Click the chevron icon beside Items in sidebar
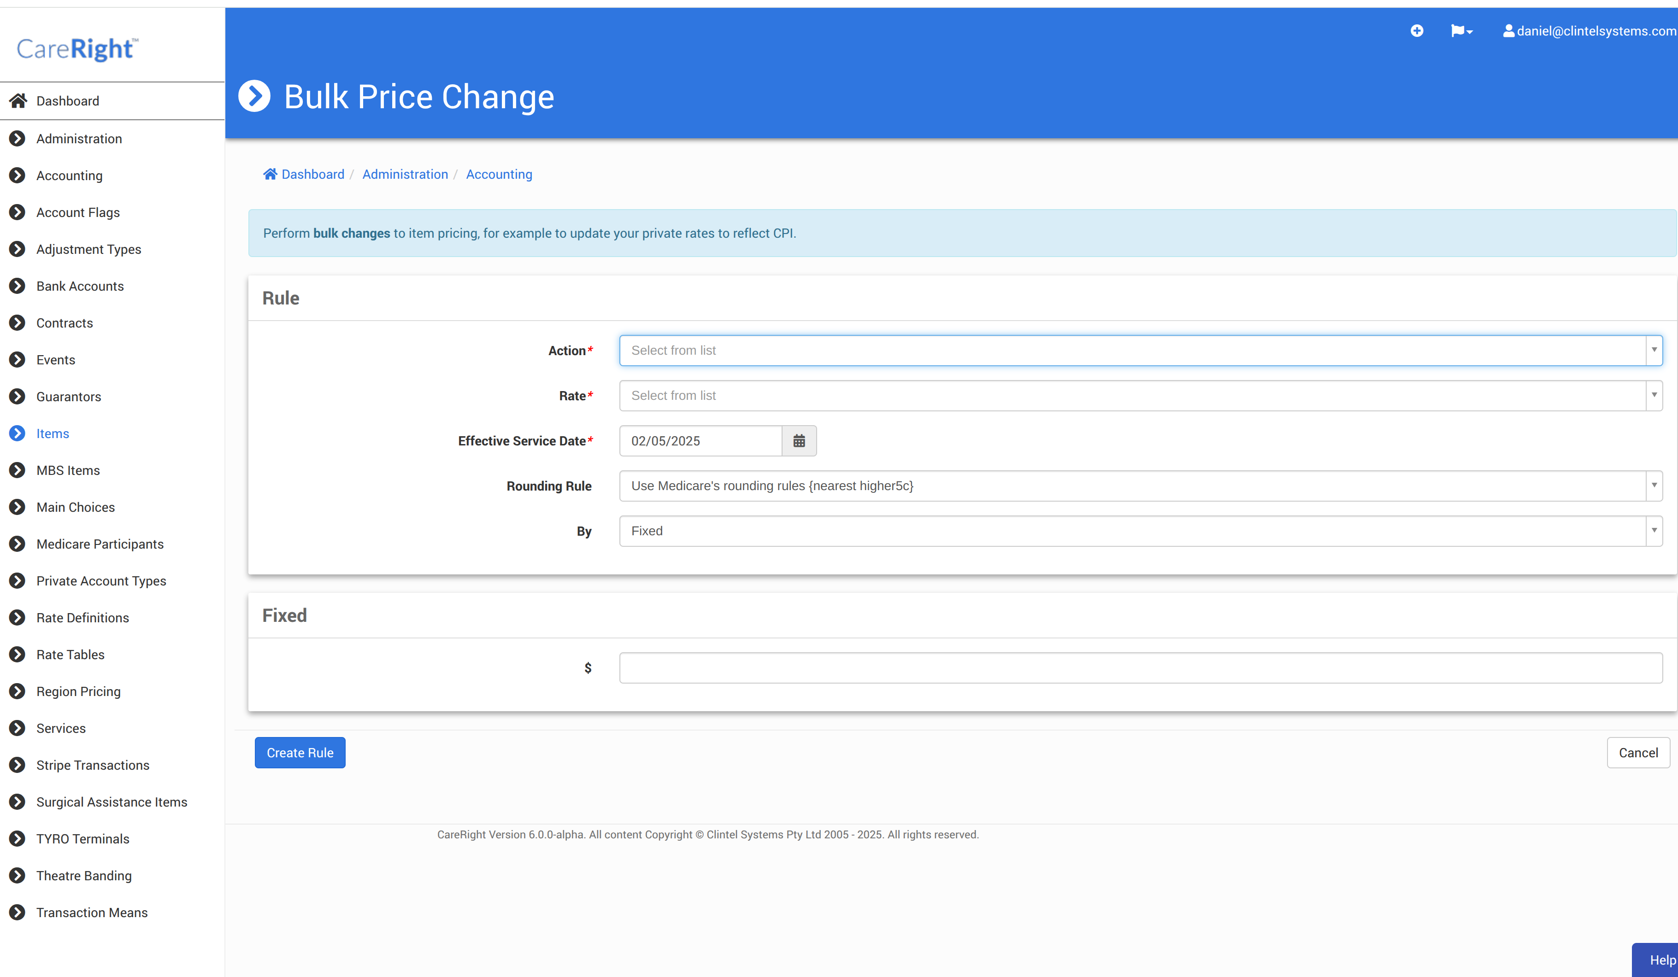The height and width of the screenshot is (977, 1678). [18, 433]
